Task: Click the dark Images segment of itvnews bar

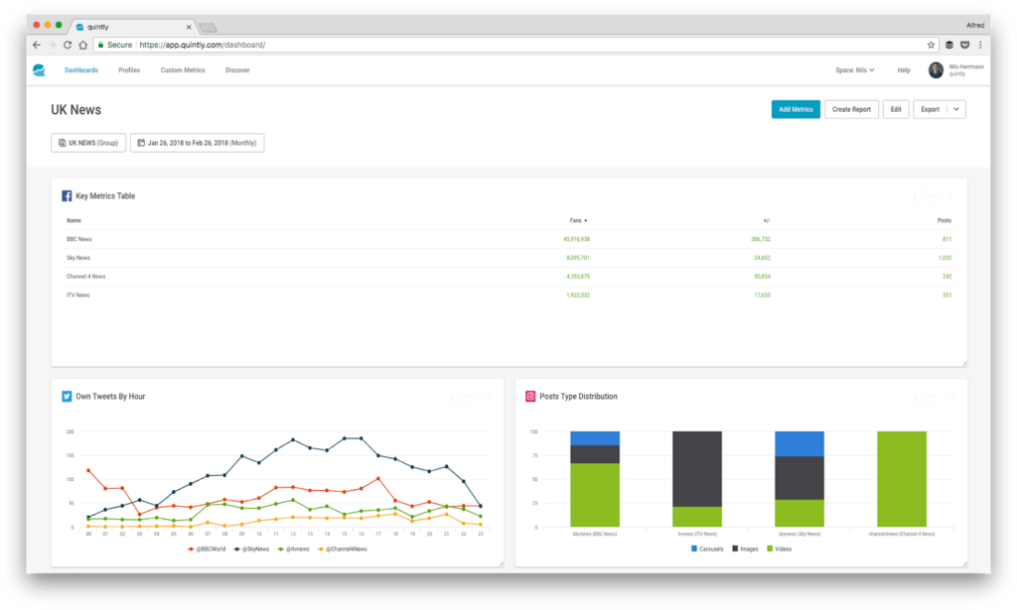Action: point(697,469)
